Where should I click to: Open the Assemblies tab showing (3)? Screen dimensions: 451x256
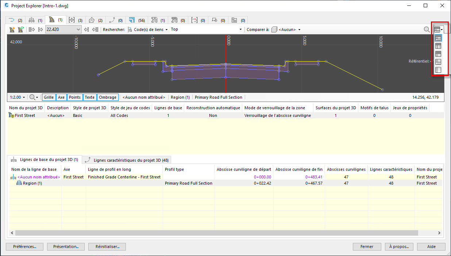[76, 20]
